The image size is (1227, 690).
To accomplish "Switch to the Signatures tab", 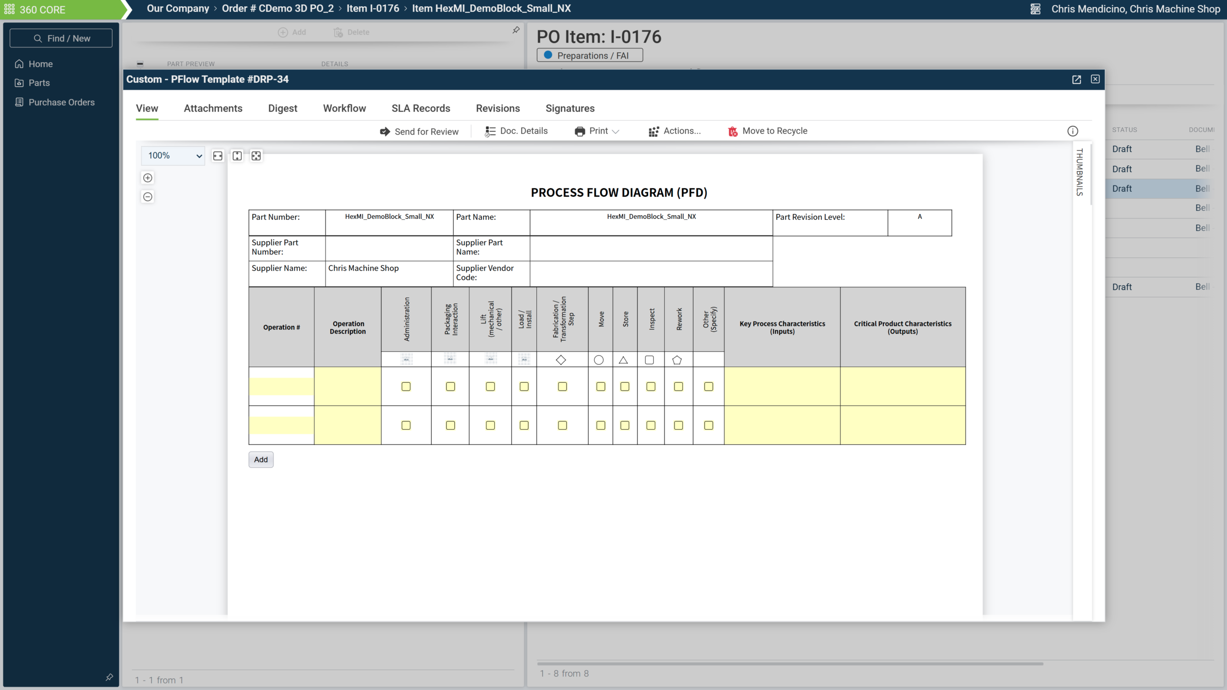I will (x=570, y=108).
